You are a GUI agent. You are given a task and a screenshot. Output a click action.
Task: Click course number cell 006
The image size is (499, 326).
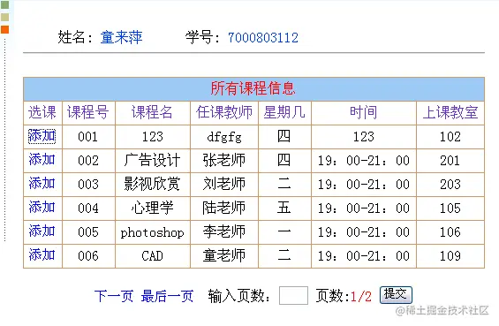(x=88, y=256)
